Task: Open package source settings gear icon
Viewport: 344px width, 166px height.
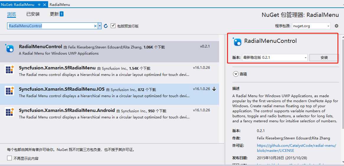Action: click(x=337, y=26)
